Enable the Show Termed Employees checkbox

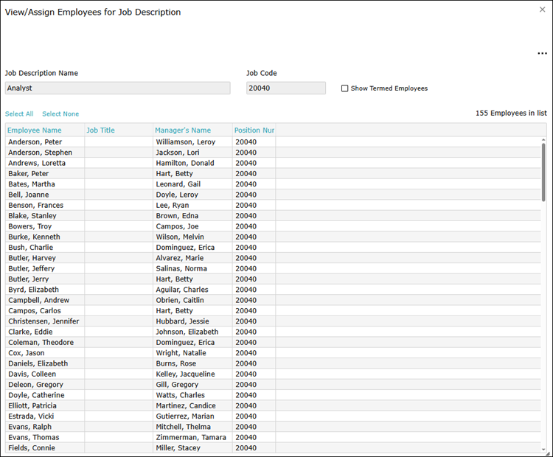345,88
